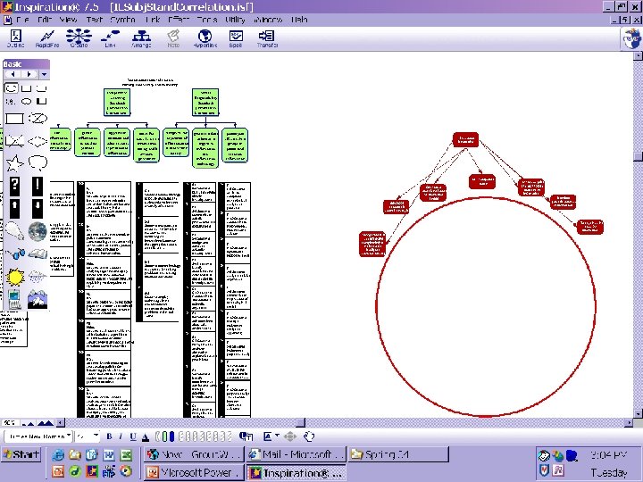Viewport: 643px width, 482px height.
Task: Open the Basic palette library dropdown arrow
Action: pyautogui.click(x=44, y=74)
